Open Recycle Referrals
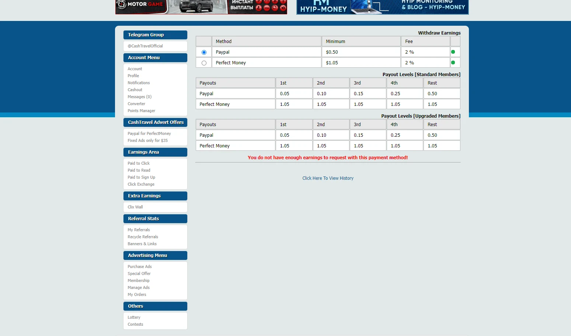Image resolution: width=571 pixels, height=336 pixels. (143, 237)
